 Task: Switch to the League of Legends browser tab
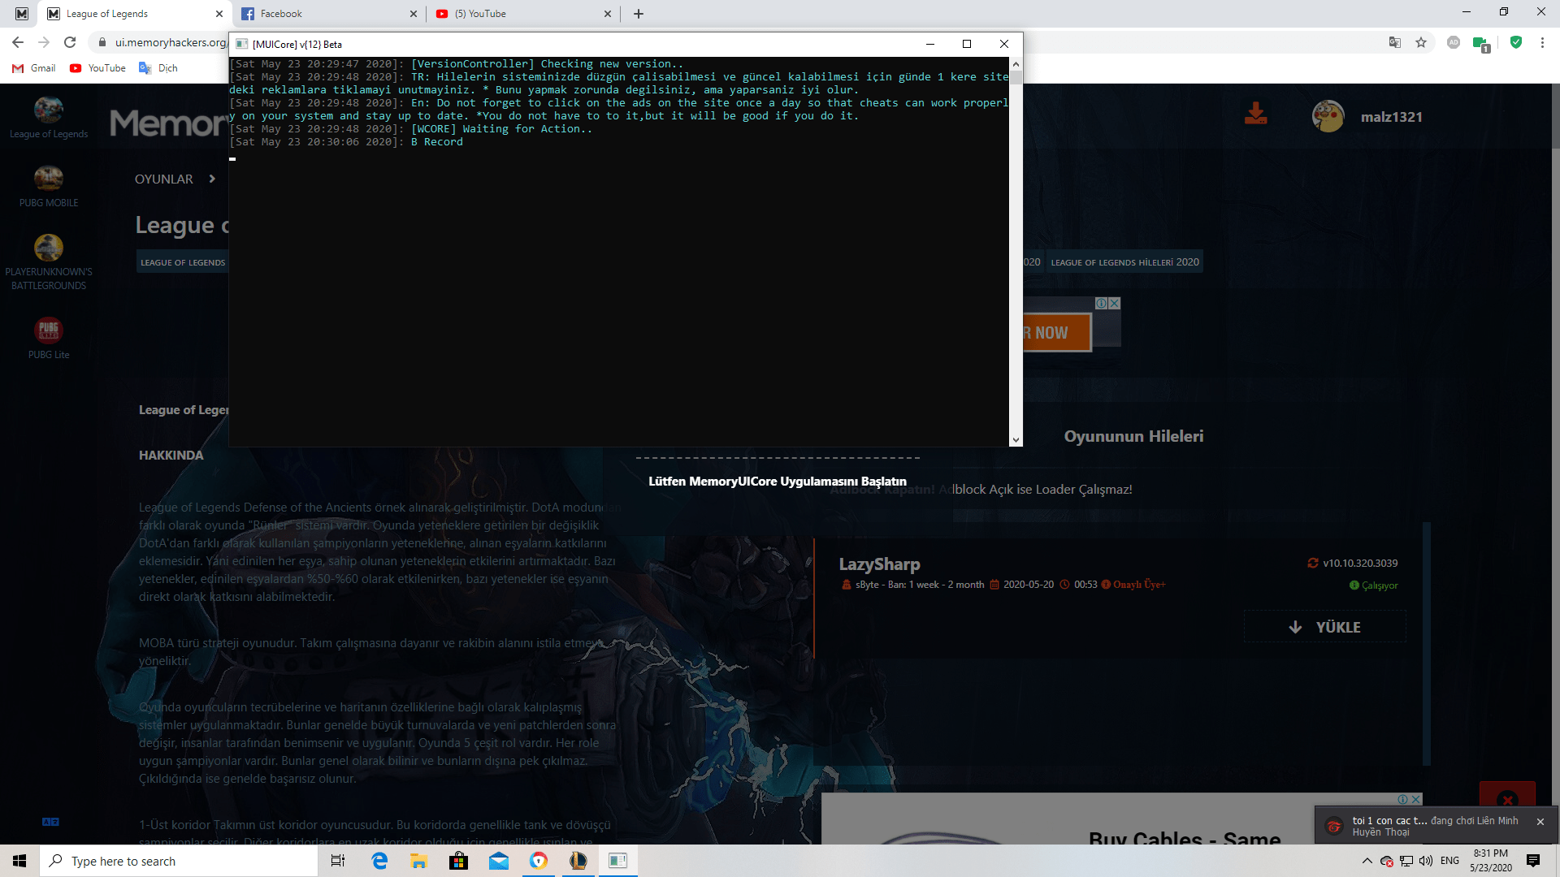(134, 14)
